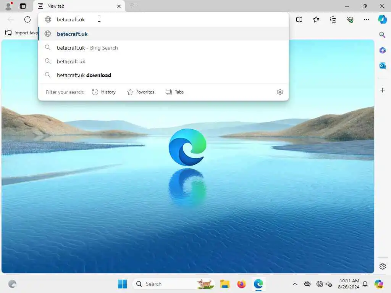This screenshot has width=391, height=293.
Task: Toggle split screen view
Action: tap(299, 19)
